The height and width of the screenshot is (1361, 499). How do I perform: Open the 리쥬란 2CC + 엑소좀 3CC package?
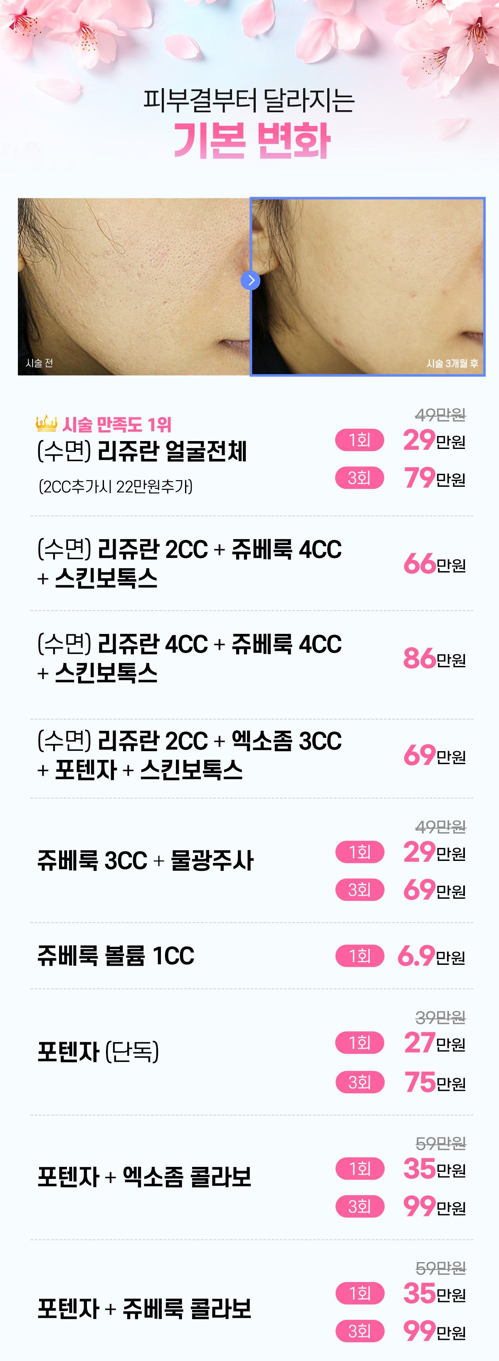[189, 755]
